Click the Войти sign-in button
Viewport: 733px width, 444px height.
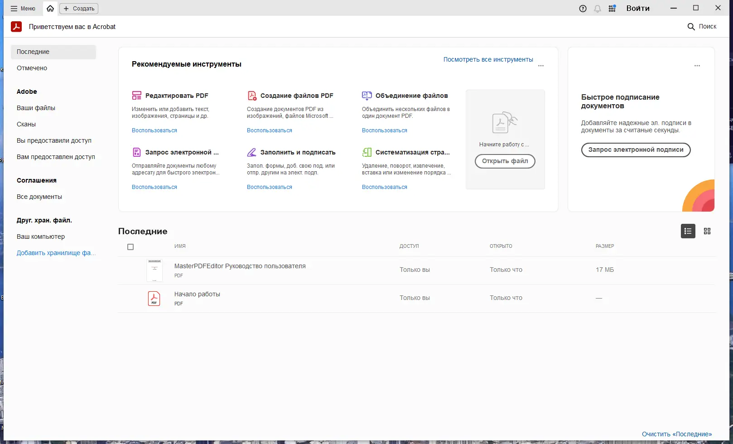(x=638, y=8)
